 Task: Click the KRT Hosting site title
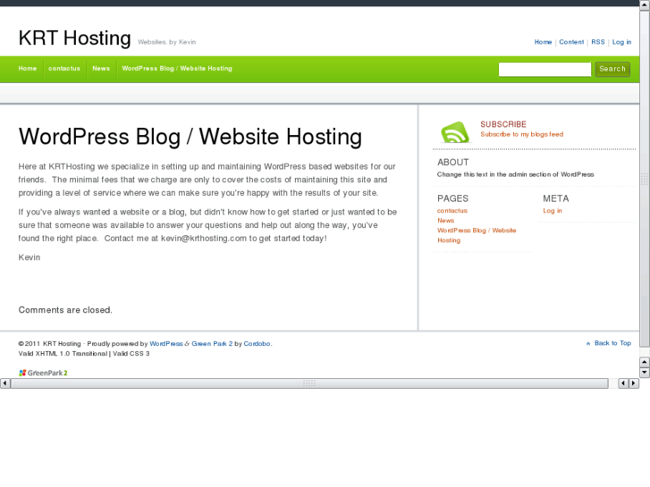point(74,38)
